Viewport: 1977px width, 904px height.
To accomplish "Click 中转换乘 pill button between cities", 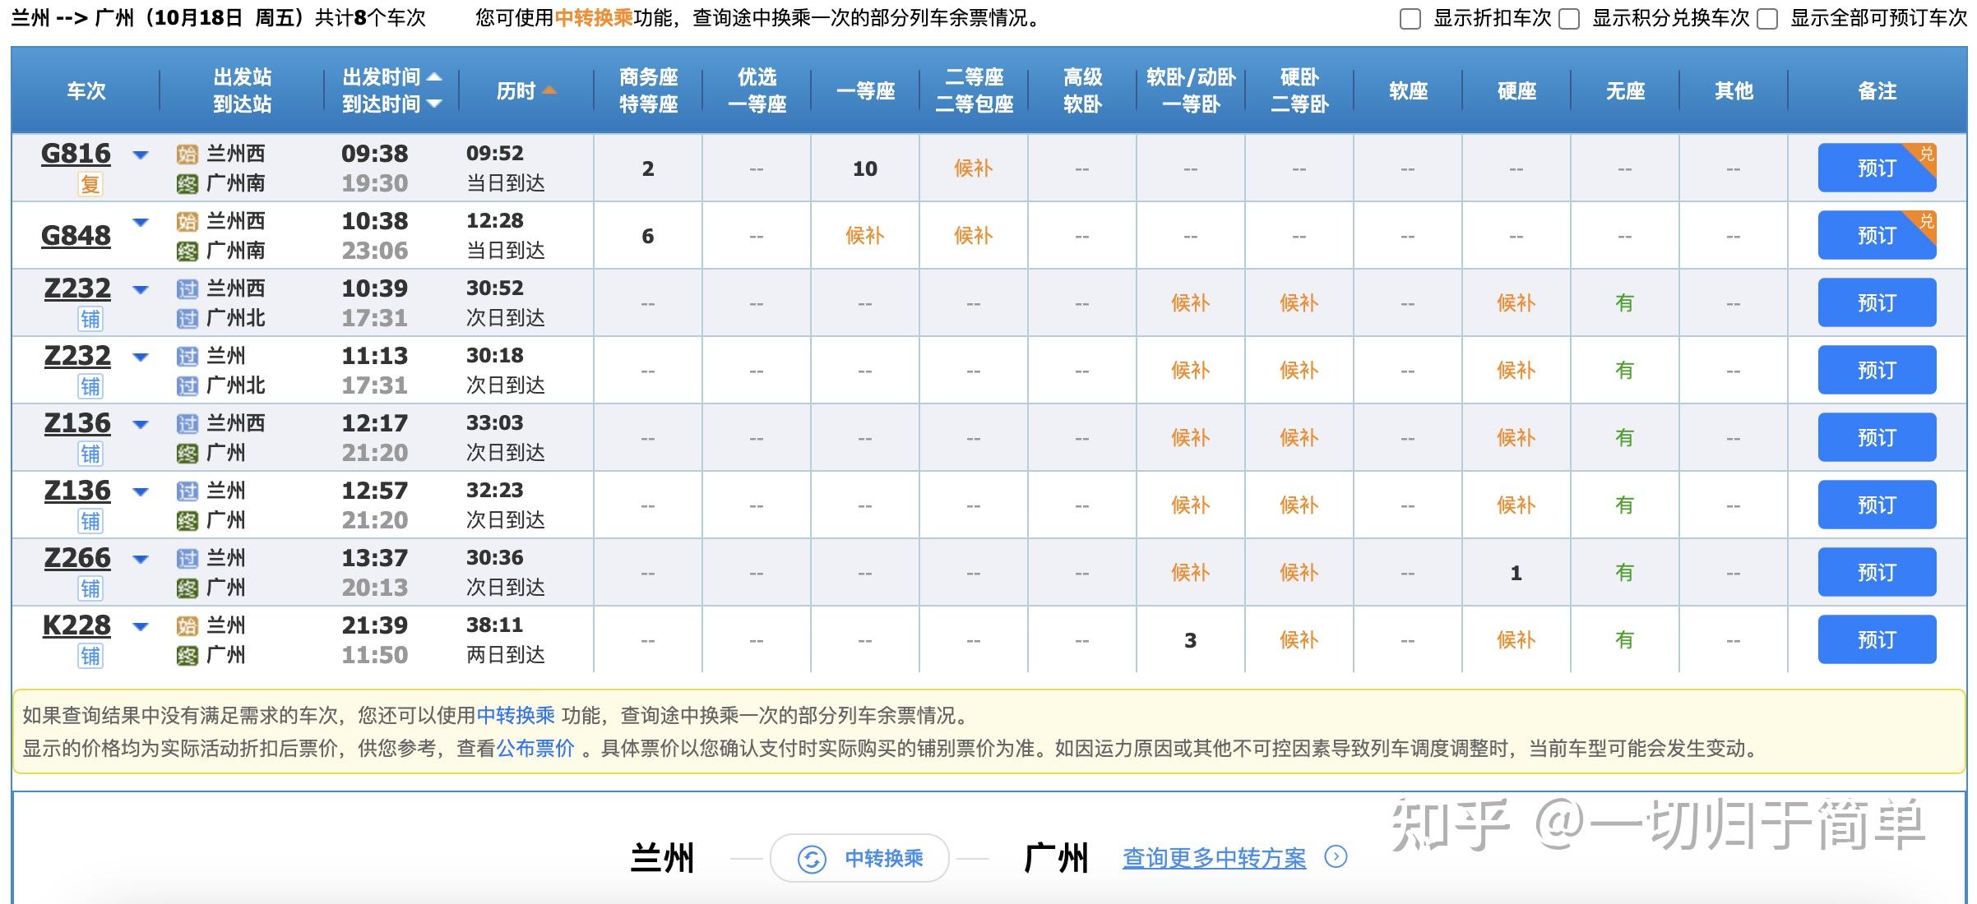I will coord(859,858).
